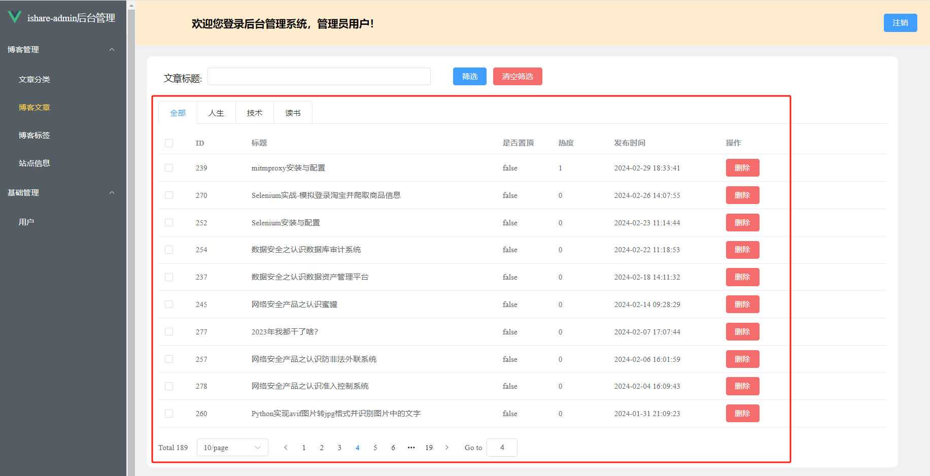
Task: Check the checkbox for article 2023年我都干了啥?
Action: click(169, 331)
